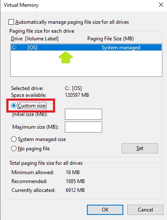Click the 'System managed size' label text
Image resolution: width=167 pixels, height=220 pixels.
[x=42, y=139]
